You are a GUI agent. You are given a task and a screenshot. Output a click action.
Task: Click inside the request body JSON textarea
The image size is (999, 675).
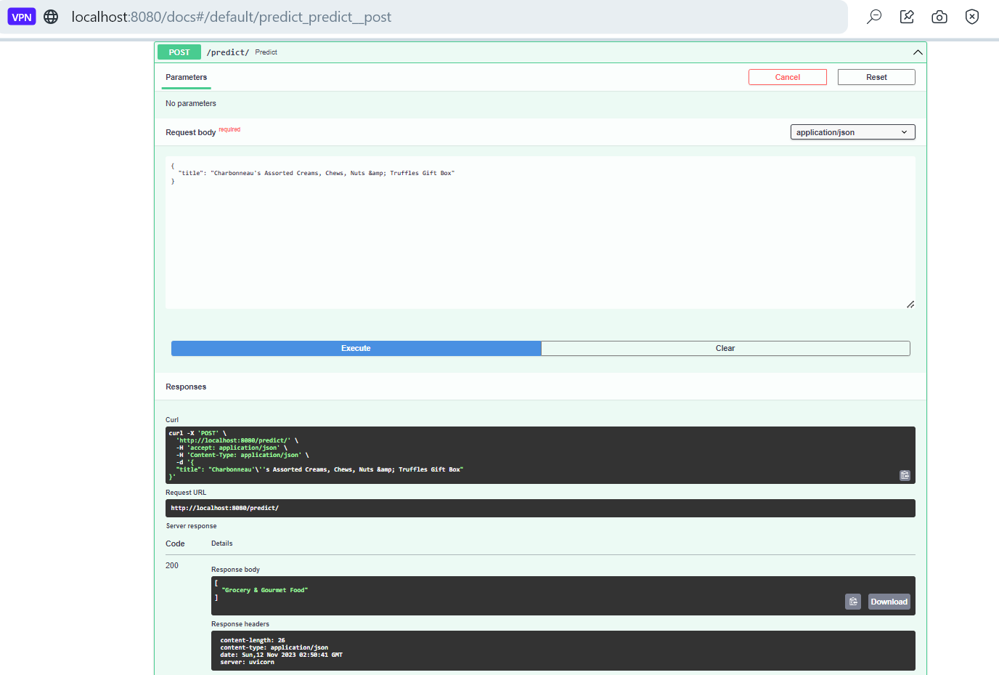(540, 233)
